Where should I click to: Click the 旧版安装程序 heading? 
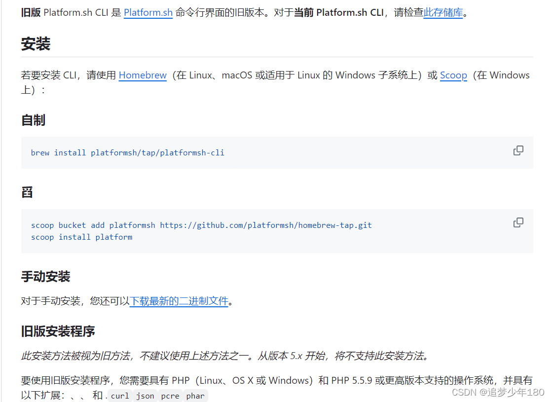pos(58,331)
